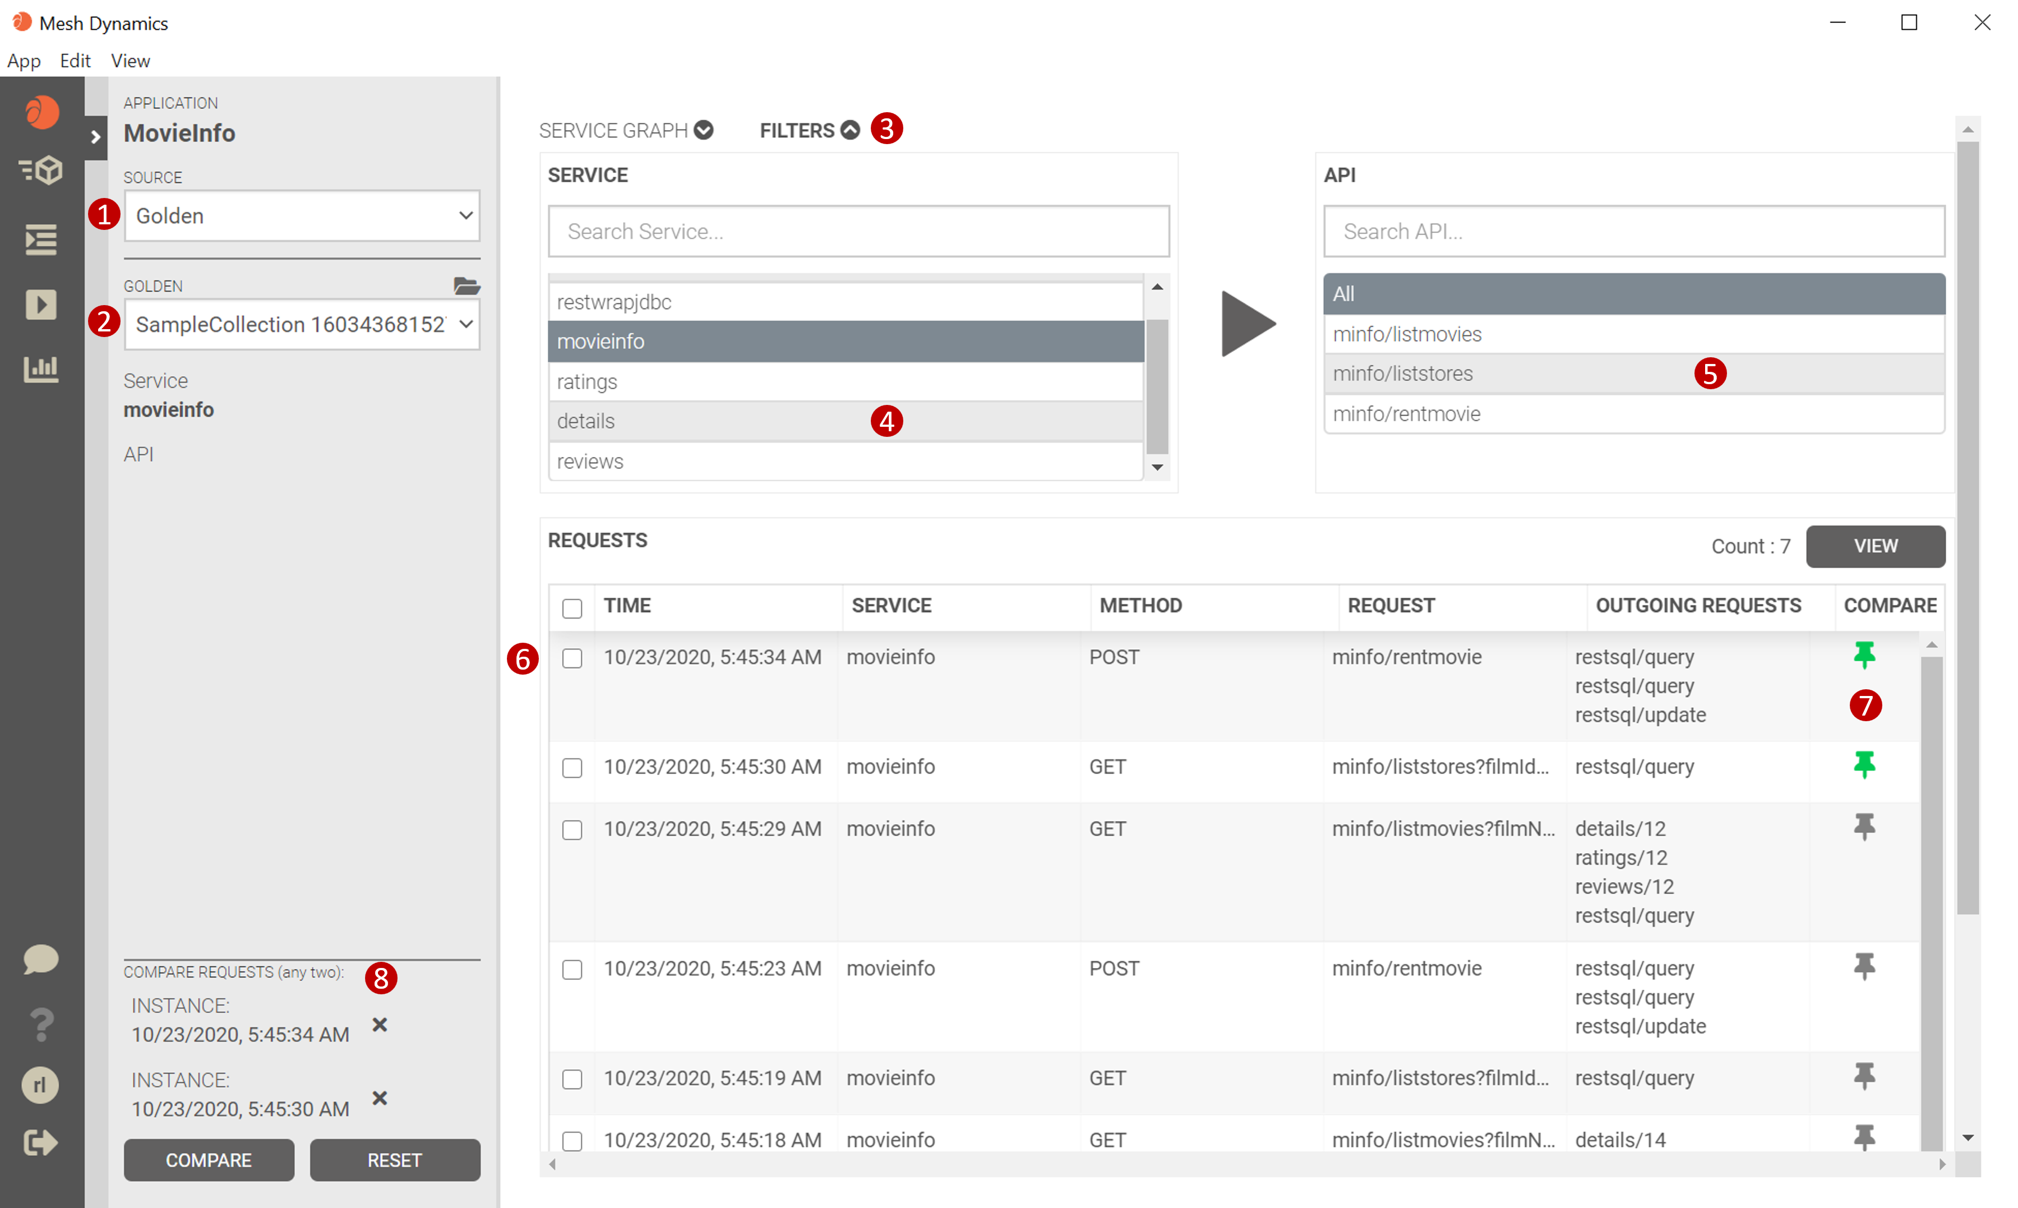This screenshot has height=1208, width=2018.
Task: Open the chat bubble sidebar icon
Action: coord(41,959)
